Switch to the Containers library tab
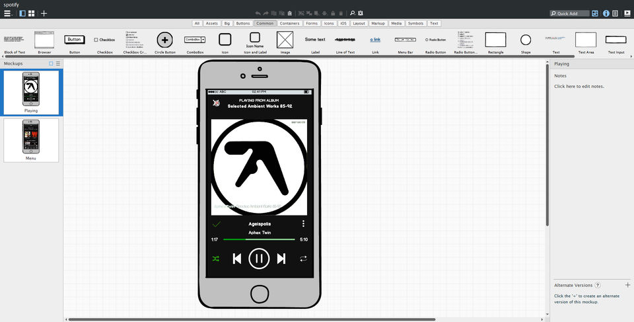This screenshot has width=634, height=322. point(288,23)
